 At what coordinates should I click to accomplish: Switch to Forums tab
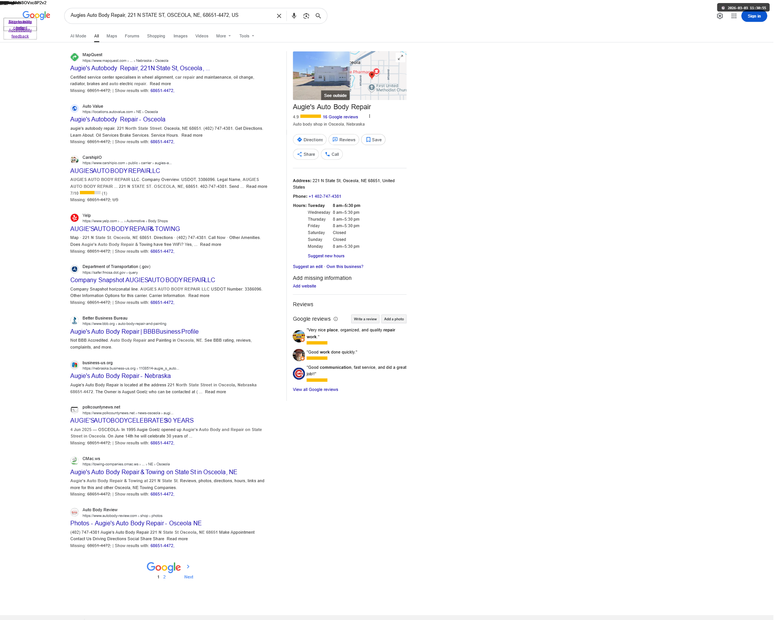[132, 36]
